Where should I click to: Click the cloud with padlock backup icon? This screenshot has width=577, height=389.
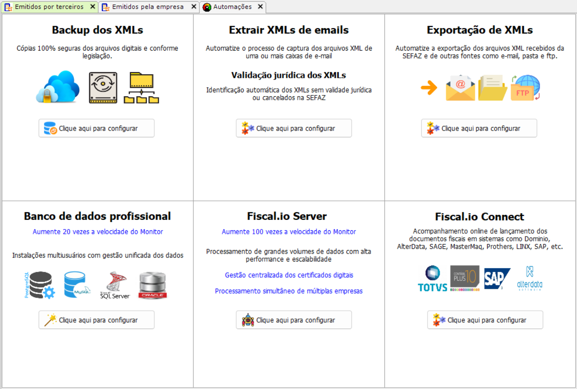click(x=58, y=87)
